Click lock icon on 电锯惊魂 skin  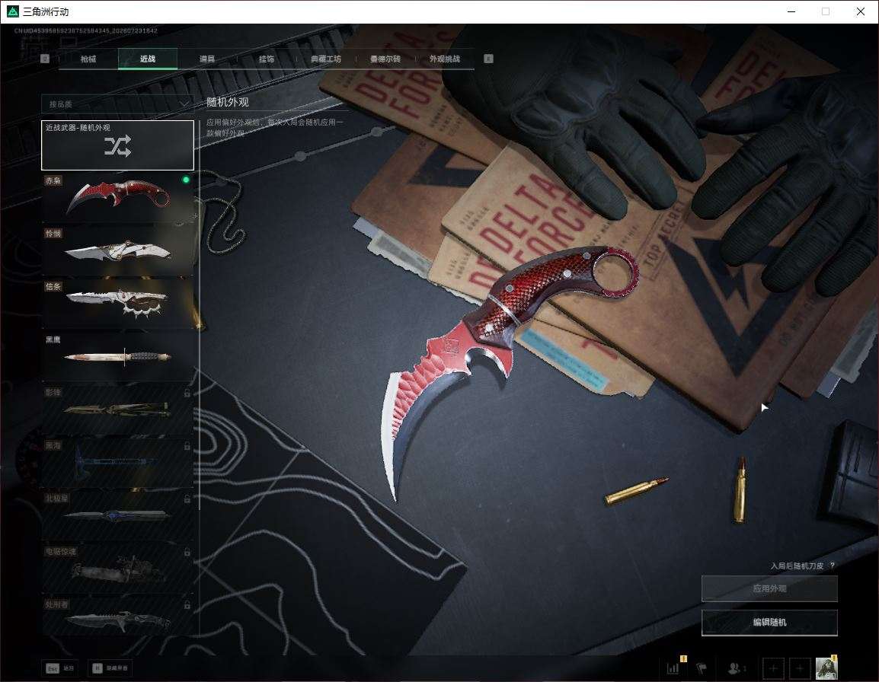tap(187, 552)
